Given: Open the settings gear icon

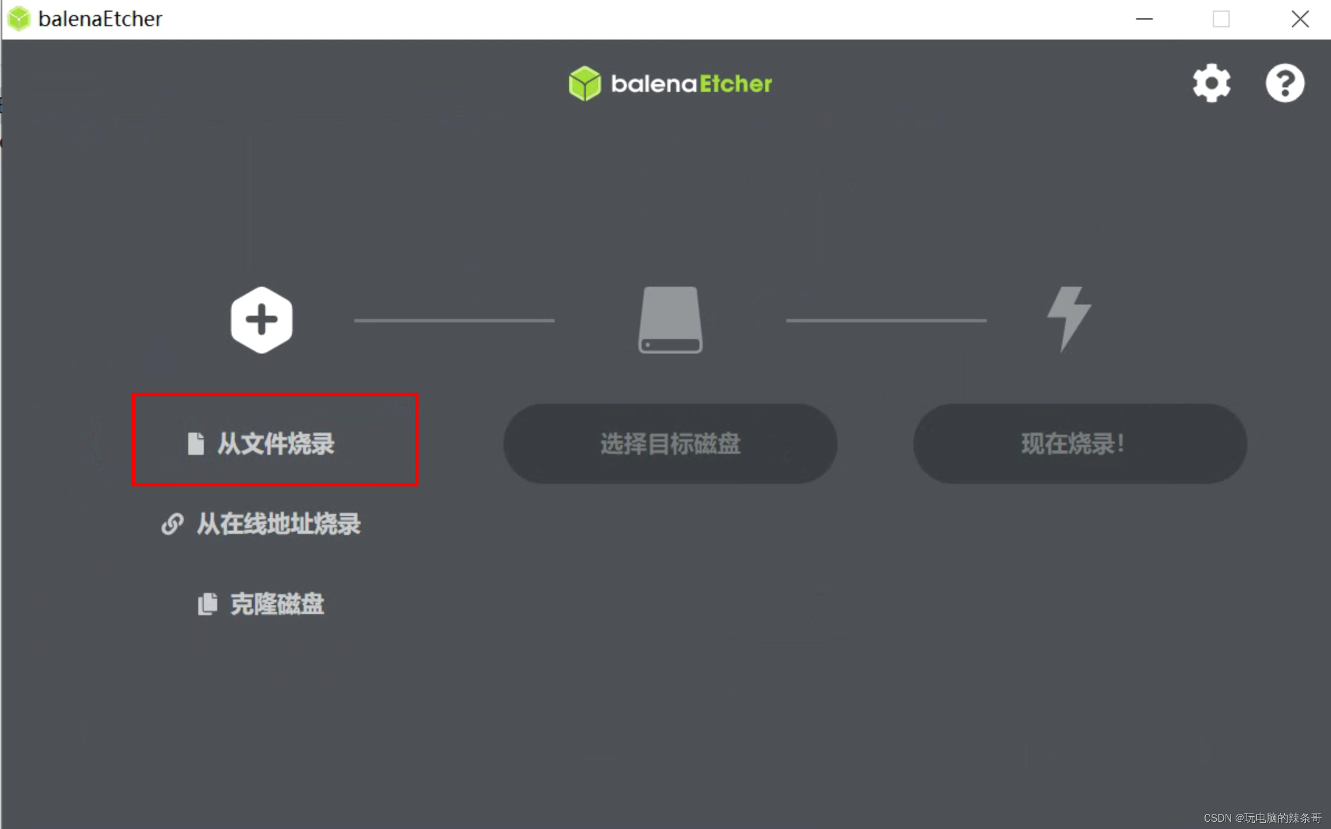Looking at the screenshot, I should point(1211,84).
